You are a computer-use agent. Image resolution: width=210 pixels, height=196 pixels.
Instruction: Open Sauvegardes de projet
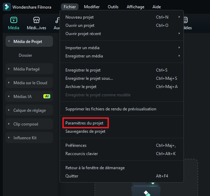click(x=122, y=131)
